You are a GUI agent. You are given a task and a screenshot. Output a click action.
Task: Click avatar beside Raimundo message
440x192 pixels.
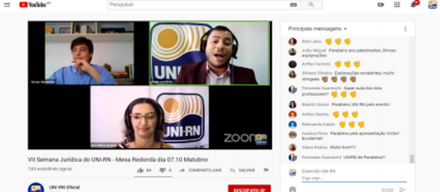292,124
